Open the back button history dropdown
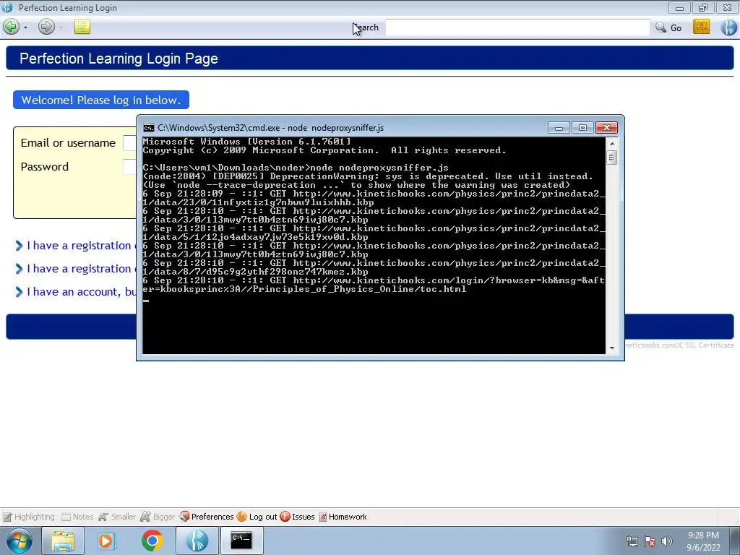The width and height of the screenshot is (740, 555). [x=25, y=27]
